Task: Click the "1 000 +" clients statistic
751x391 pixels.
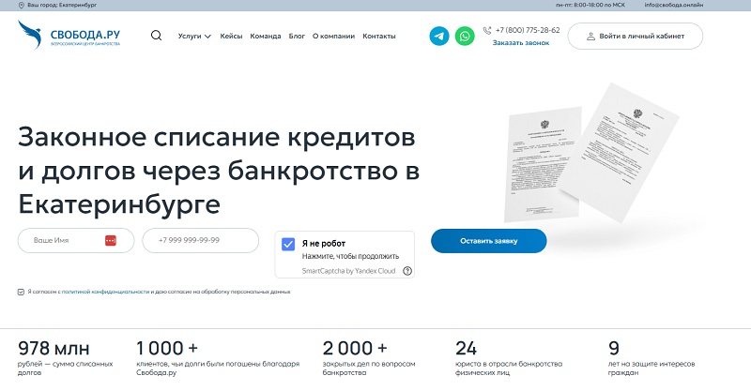Action: point(167,348)
